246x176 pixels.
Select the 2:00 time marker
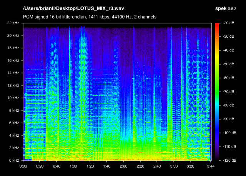(123, 166)
